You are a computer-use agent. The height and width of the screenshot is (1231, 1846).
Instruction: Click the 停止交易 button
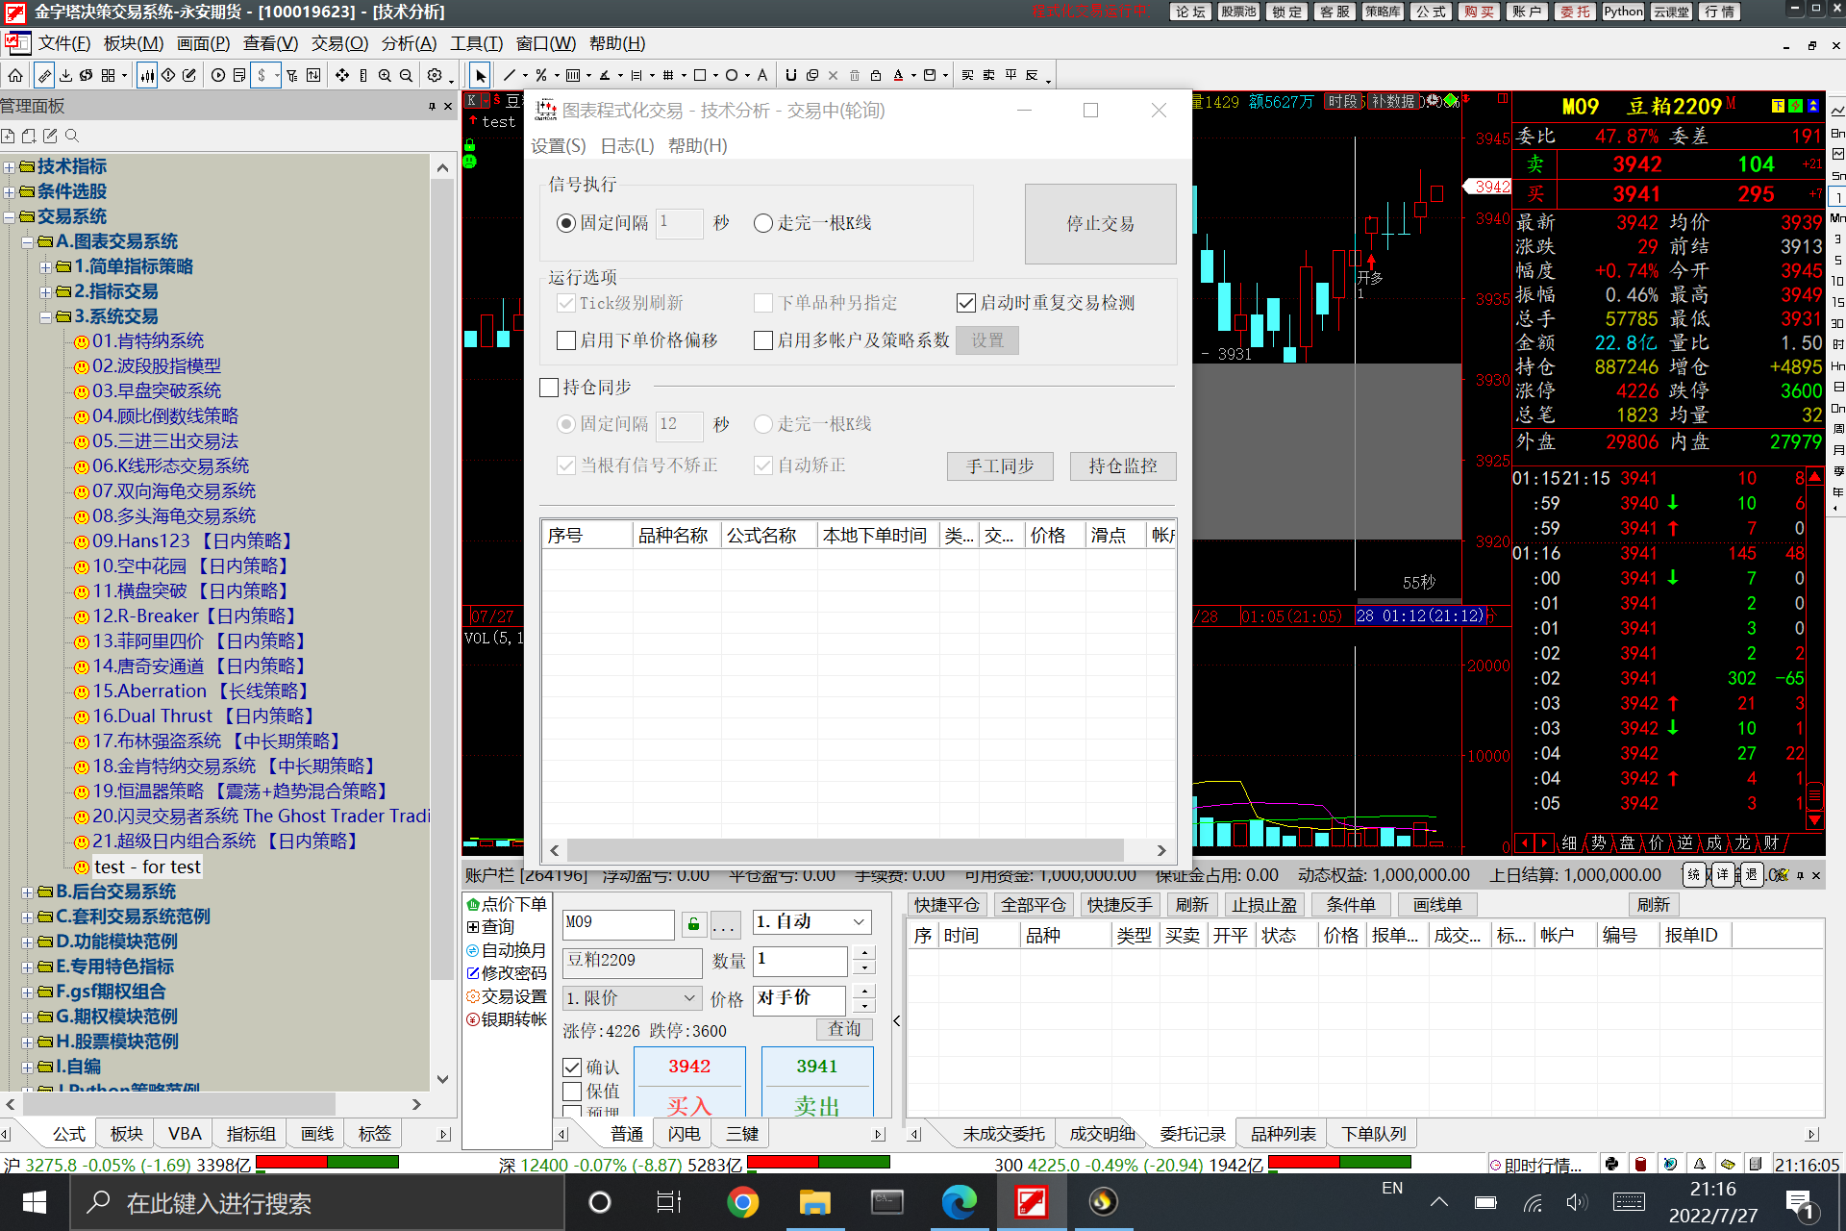[1100, 224]
